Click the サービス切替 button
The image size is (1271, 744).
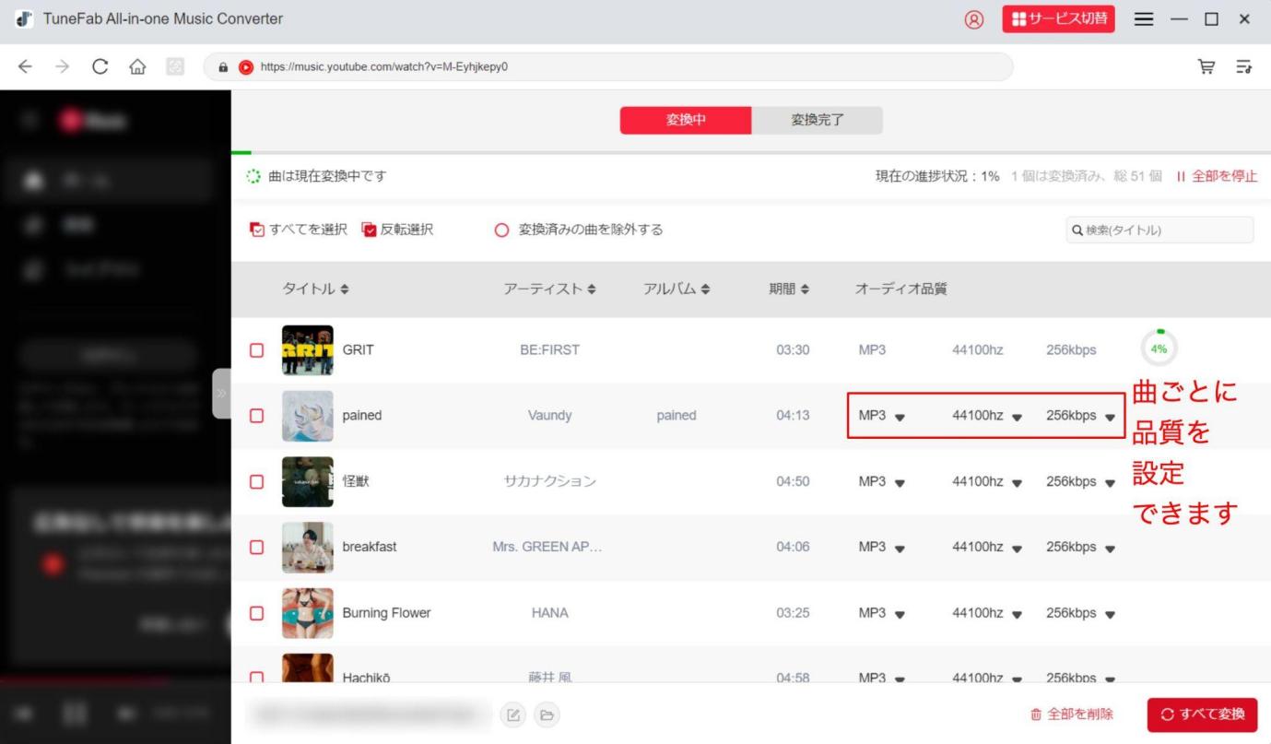(1059, 19)
